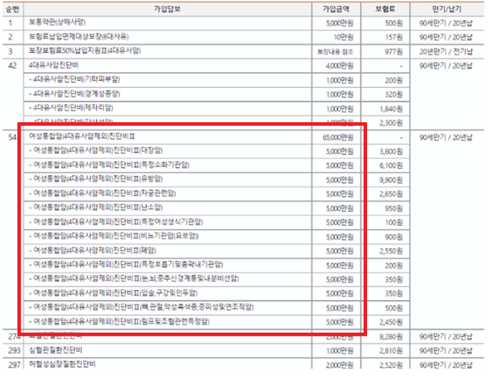Click the 65,000만원 coverage amount
The height and width of the screenshot is (383, 500).
click(338, 138)
